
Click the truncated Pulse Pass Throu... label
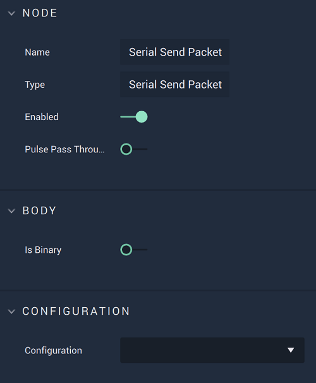coord(64,149)
